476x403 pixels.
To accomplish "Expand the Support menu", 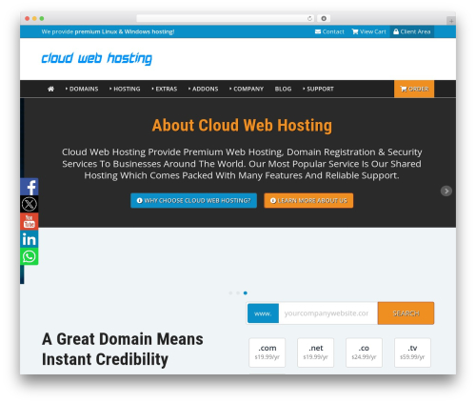I will tap(318, 89).
